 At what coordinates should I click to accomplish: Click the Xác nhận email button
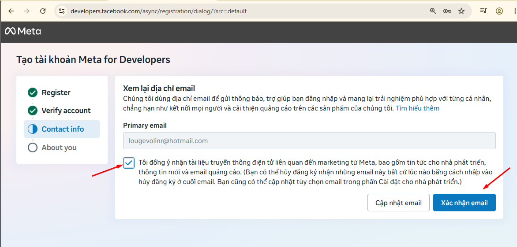coord(464,203)
